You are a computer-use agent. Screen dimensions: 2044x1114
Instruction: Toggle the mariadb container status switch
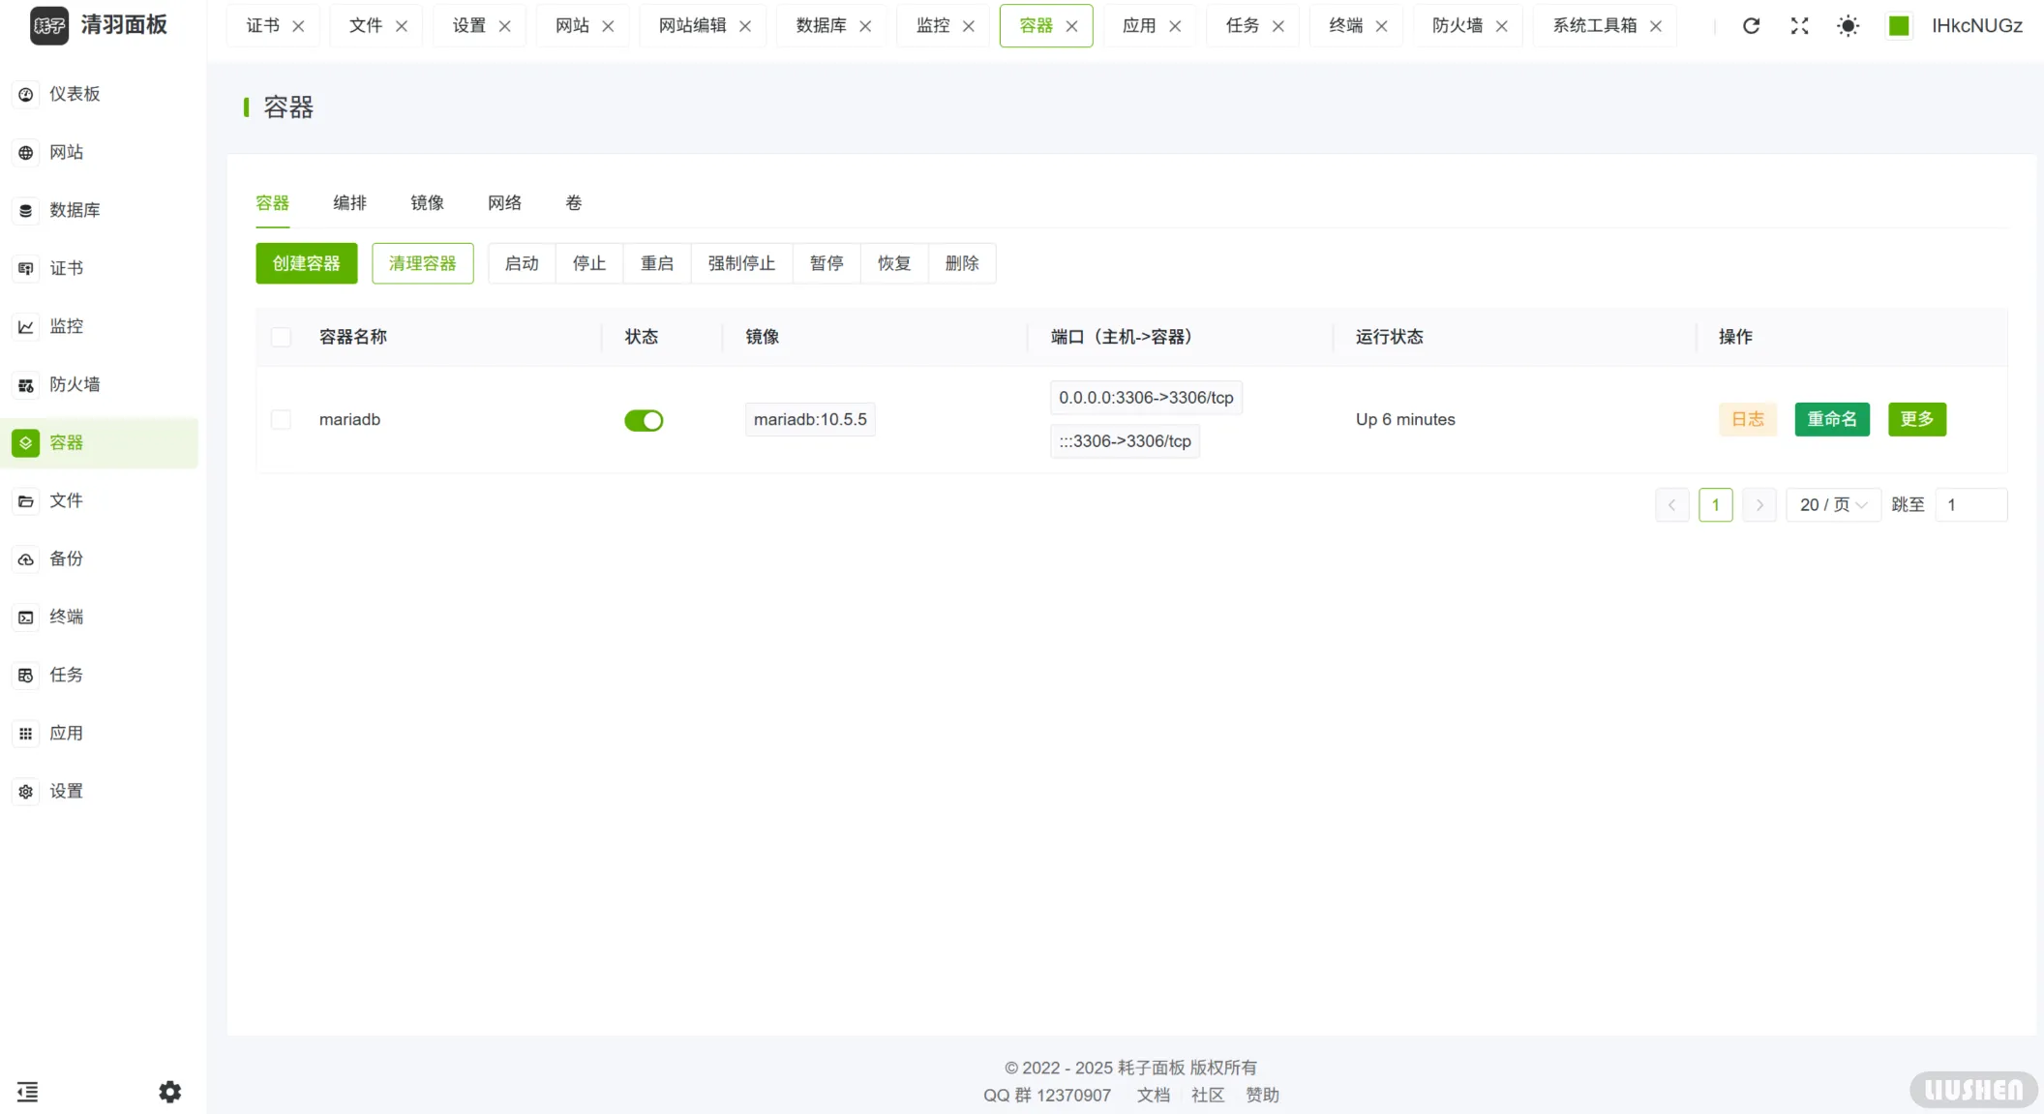tap(644, 420)
